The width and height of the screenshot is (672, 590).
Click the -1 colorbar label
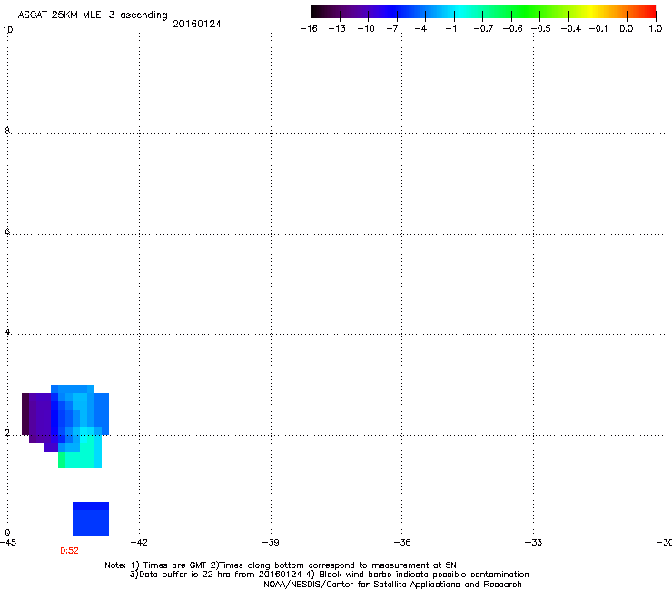[450, 29]
